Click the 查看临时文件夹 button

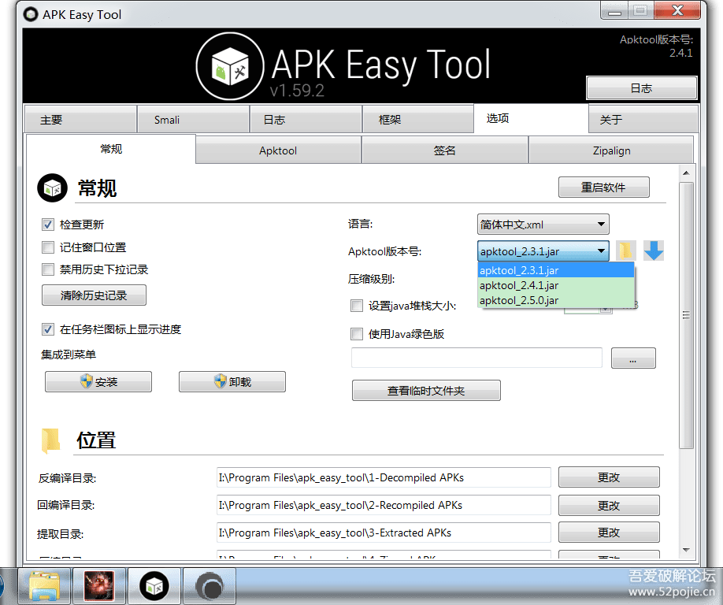click(426, 391)
